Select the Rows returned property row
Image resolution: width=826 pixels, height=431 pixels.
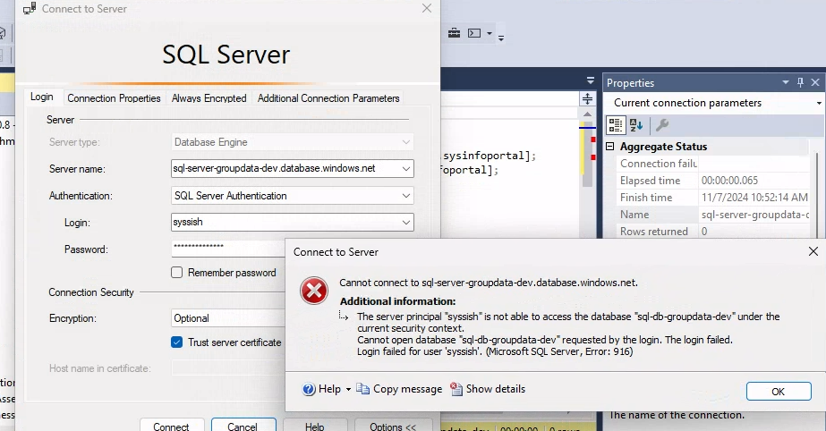712,231
